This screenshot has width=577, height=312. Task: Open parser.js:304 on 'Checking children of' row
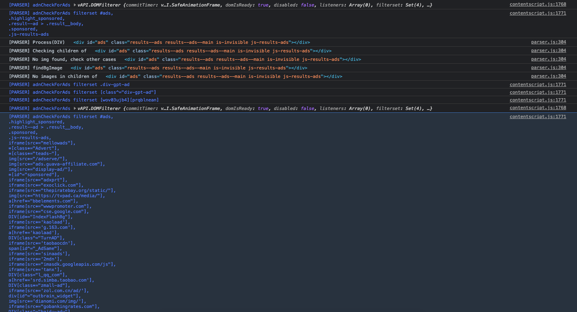[x=549, y=50]
